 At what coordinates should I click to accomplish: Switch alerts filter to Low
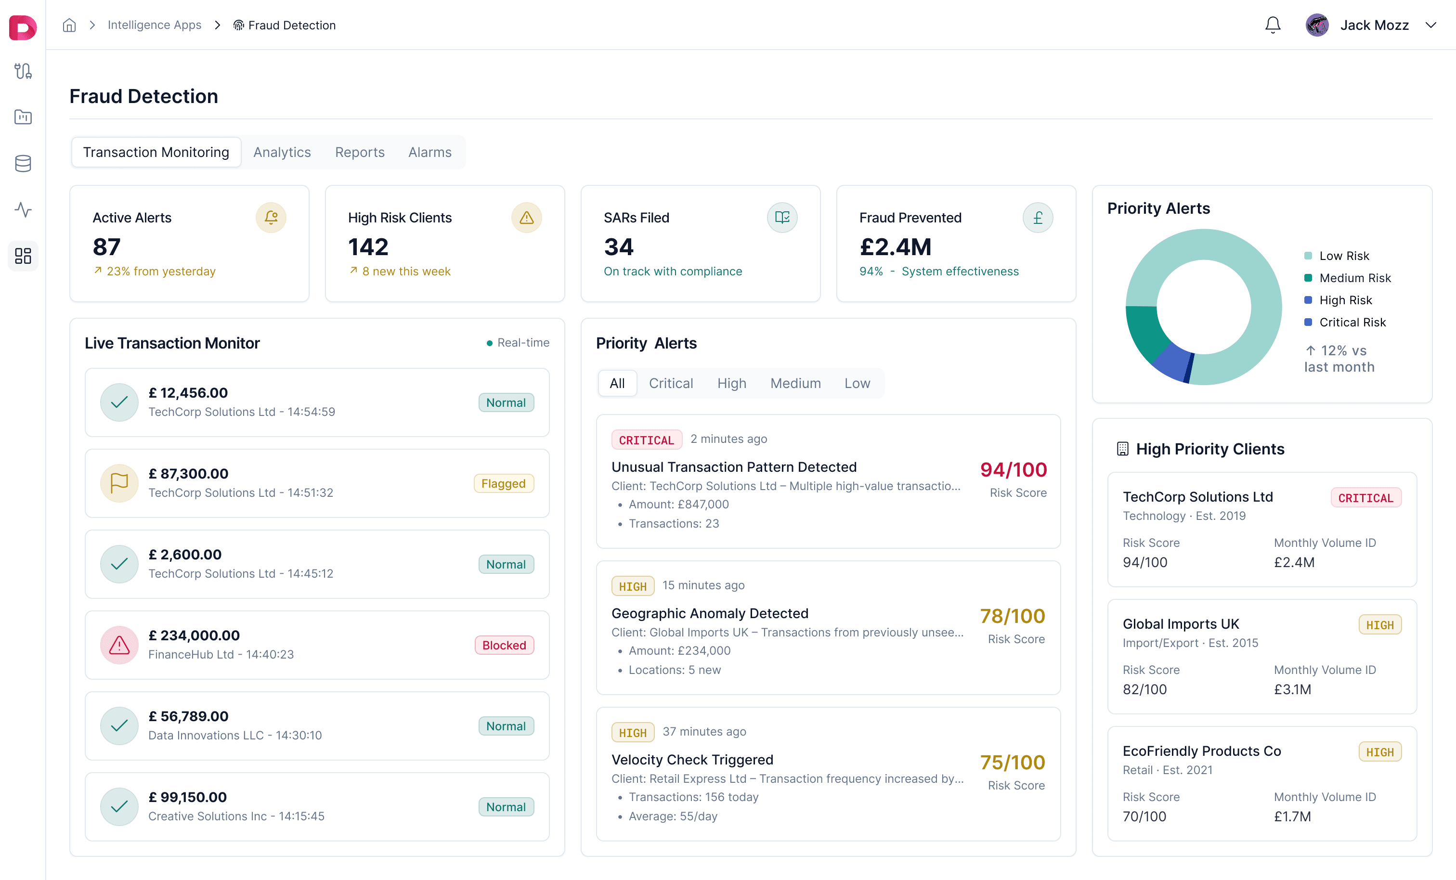[858, 383]
